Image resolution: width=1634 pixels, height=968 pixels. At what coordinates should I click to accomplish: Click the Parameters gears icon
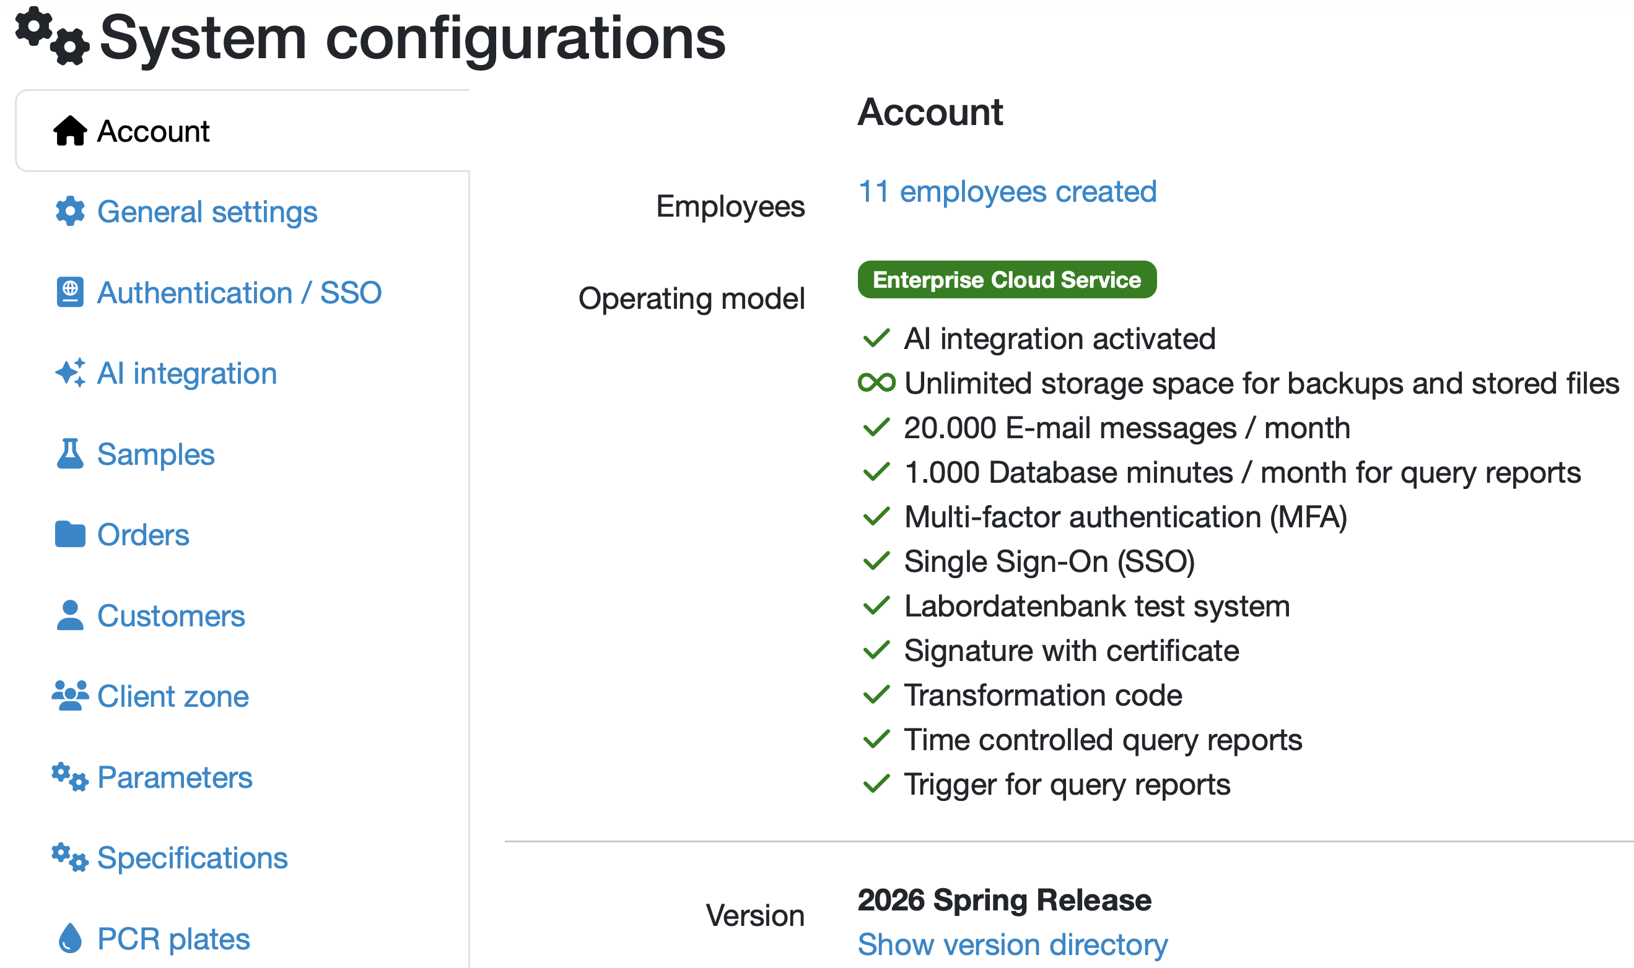point(70,777)
